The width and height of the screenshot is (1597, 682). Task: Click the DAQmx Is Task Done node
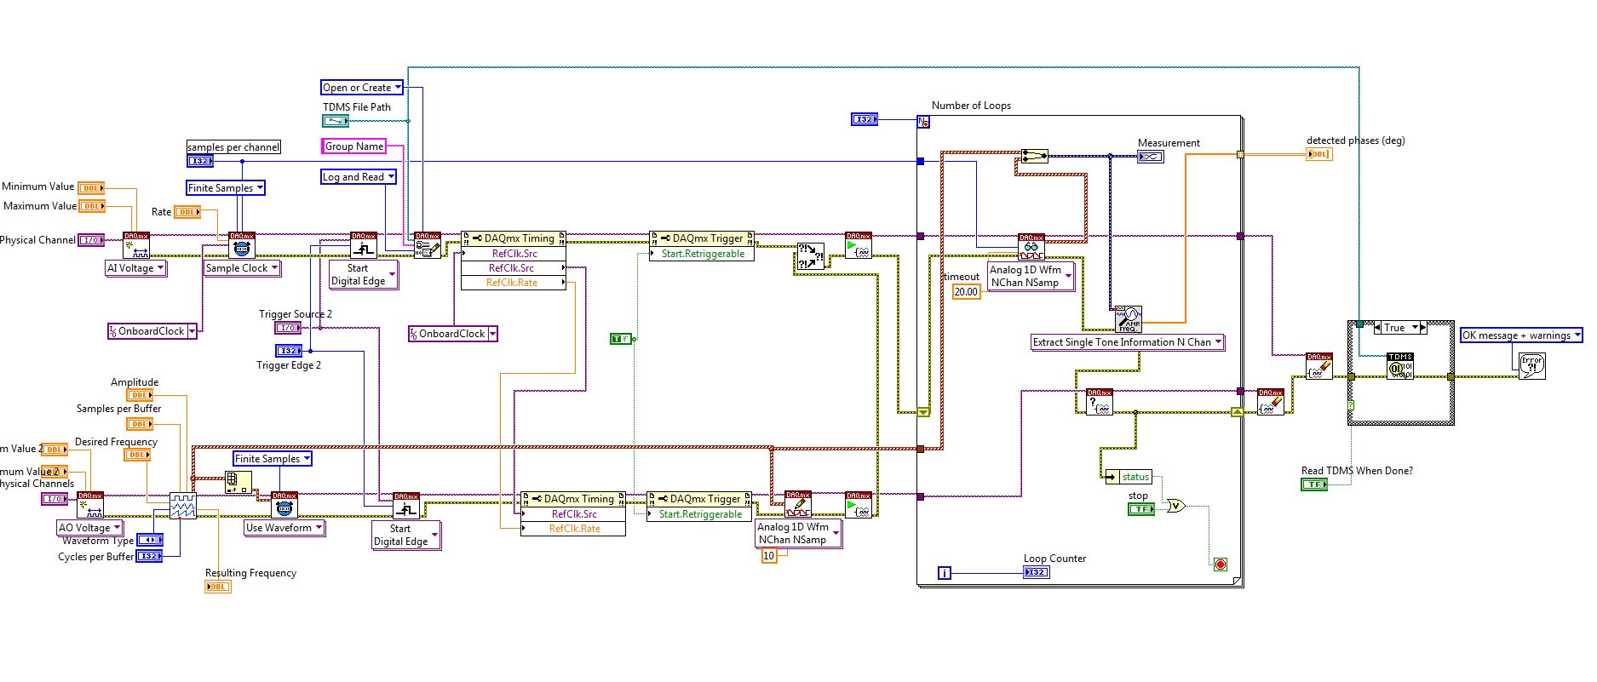1100,402
